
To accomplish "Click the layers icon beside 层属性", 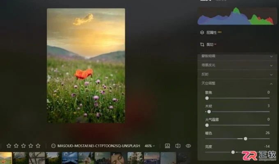I will [x=202, y=32].
